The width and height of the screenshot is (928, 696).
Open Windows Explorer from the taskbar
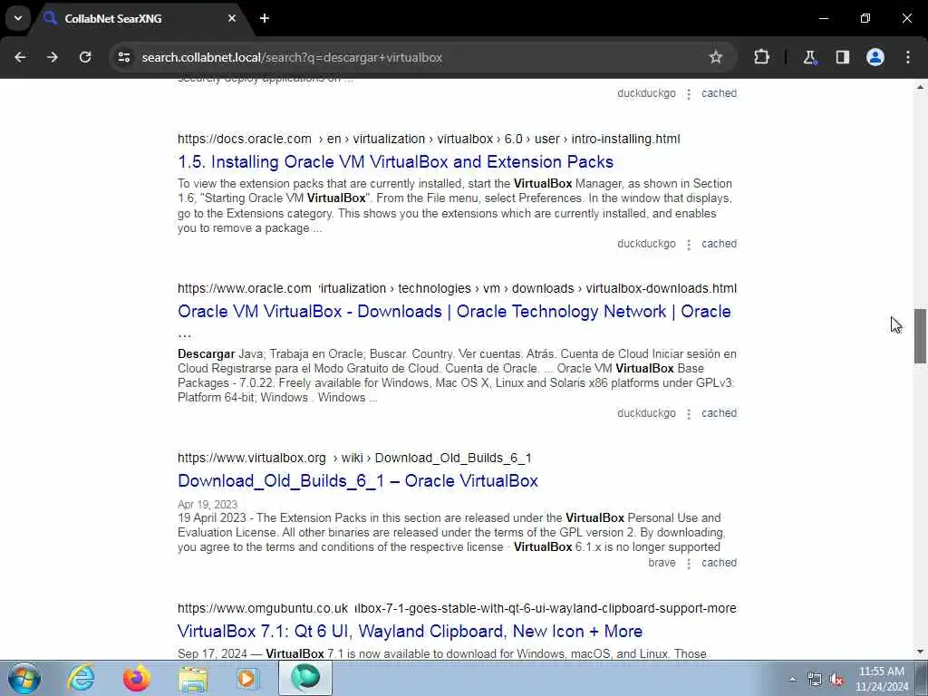pos(193,678)
